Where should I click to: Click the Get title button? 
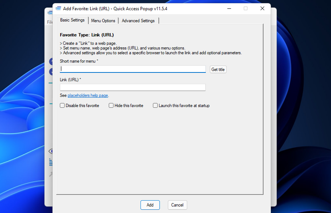pos(218,70)
